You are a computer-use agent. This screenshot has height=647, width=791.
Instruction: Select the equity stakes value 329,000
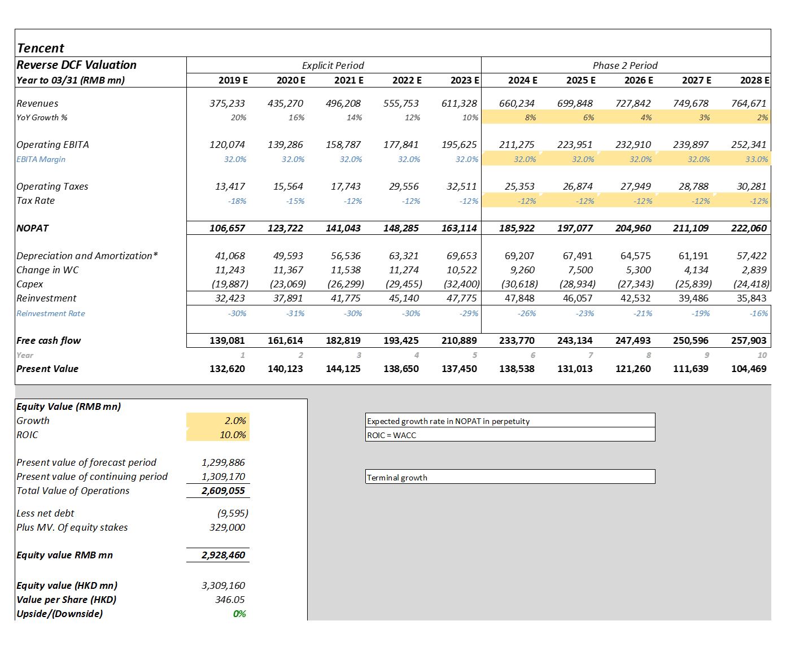coord(227,527)
